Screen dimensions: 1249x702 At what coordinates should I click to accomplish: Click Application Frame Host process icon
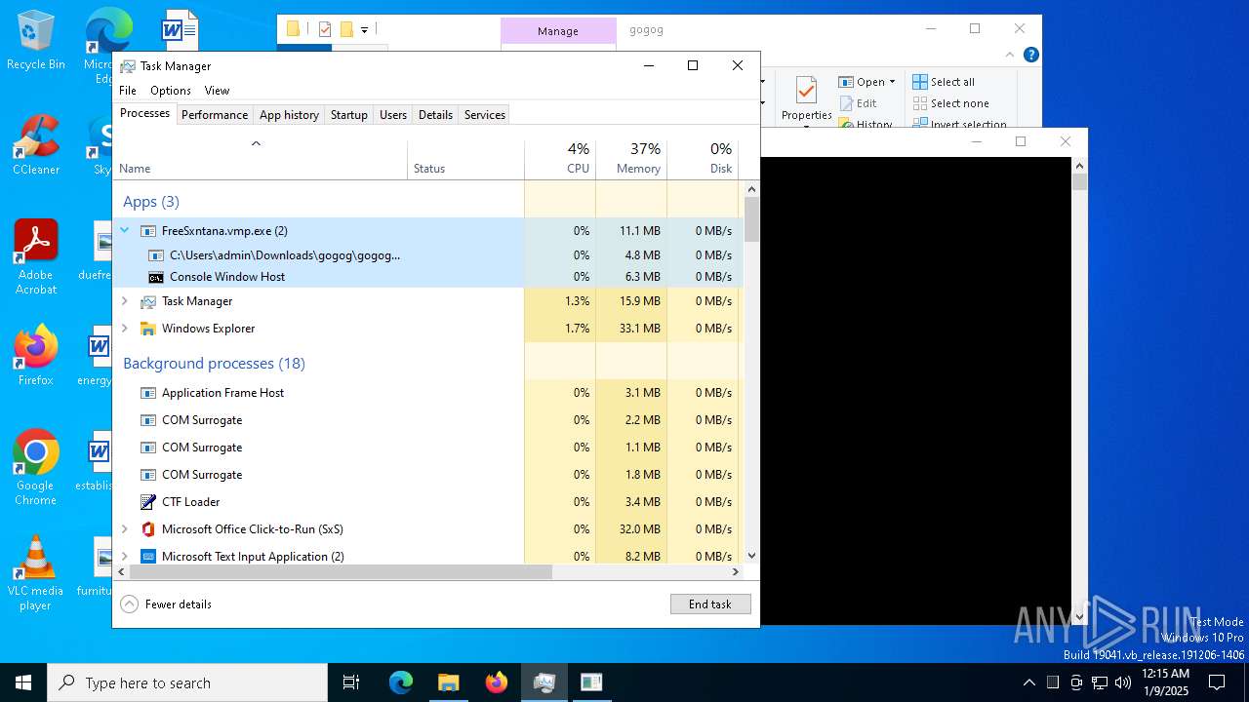(148, 393)
